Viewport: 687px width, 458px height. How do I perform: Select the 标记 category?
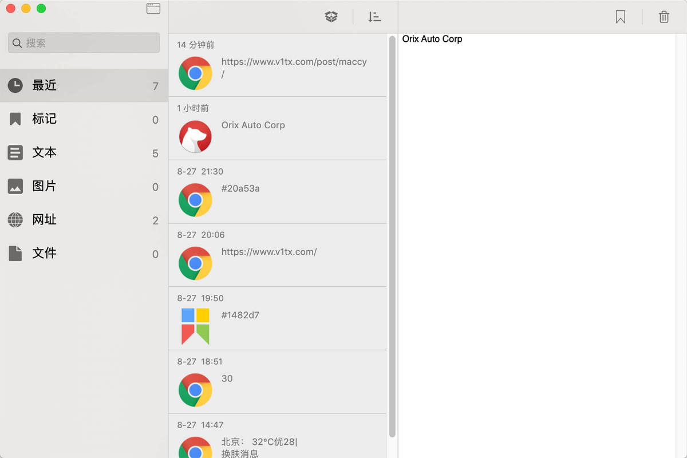[x=84, y=119]
